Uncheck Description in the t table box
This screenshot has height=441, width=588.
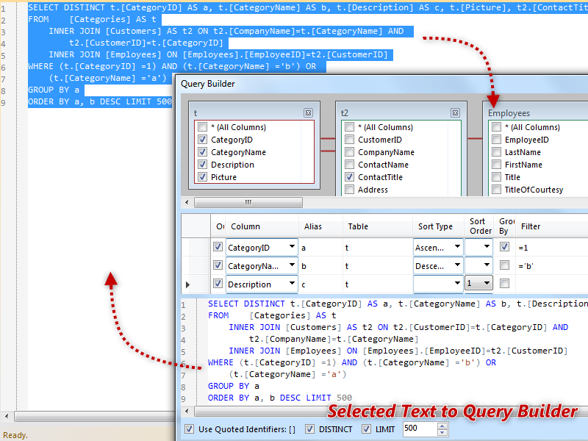point(203,165)
